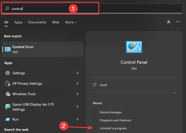Open the Run app result
Screen dimensions: 186x133
pyautogui.click(x=43, y=119)
